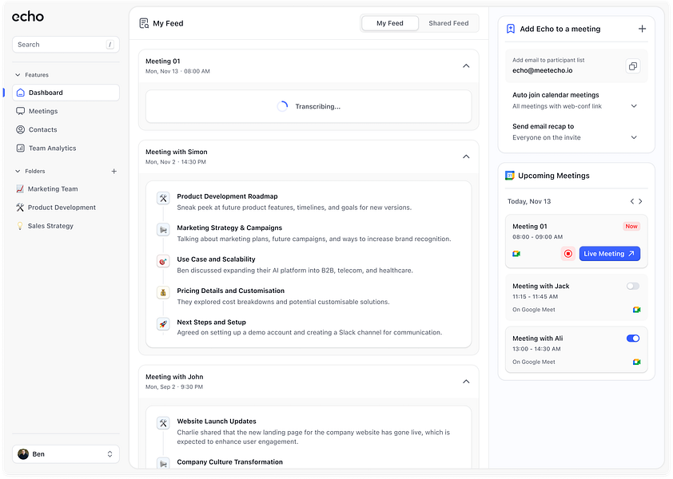Click the echo logo
673x479 pixels.
pyautogui.click(x=28, y=17)
